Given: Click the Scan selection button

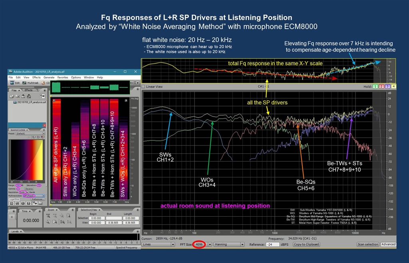Looking at the screenshot, I should coord(368,244).
